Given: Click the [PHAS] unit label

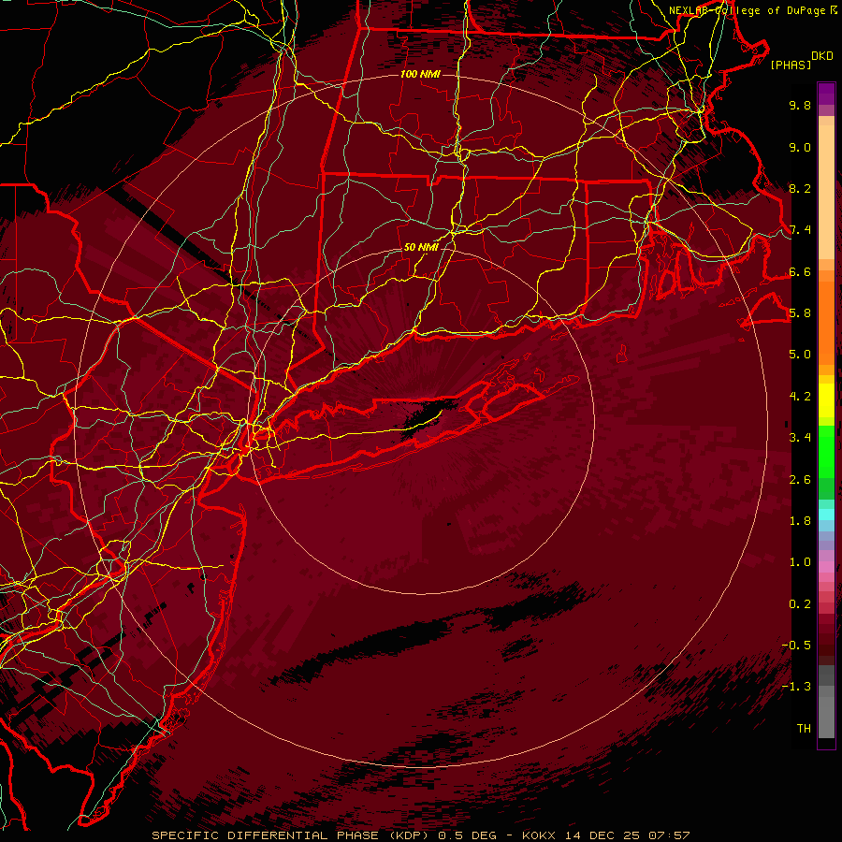Looking at the screenshot, I should point(791,65).
